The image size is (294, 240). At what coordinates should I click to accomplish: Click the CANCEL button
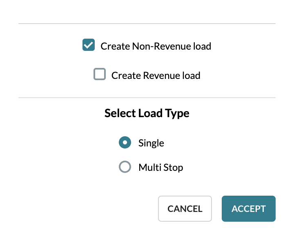click(x=185, y=209)
